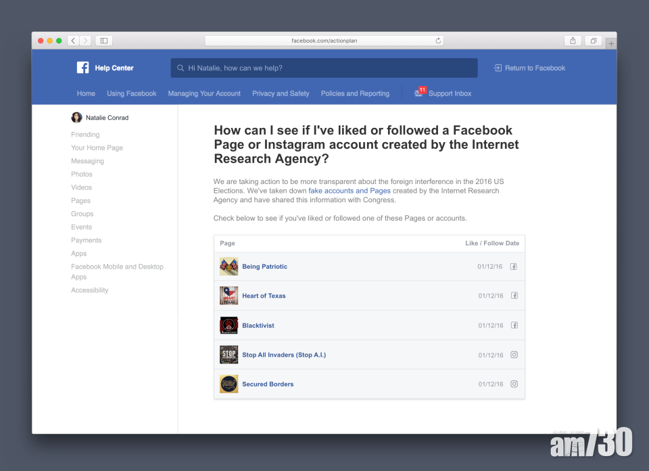This screenshot has height=471, width=649.
Task: Open 'Policies and Reporting' in the navigation bar
Action: coord(355,93)
